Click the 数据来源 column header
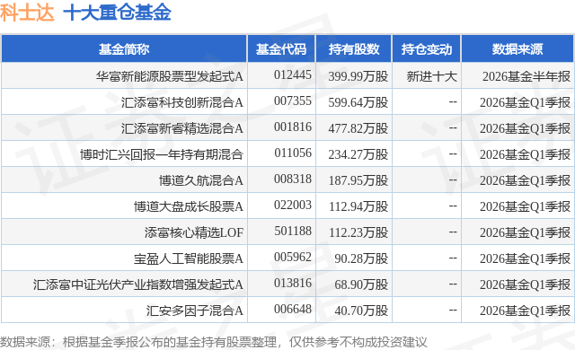This screenshot has width=575, height=350. (517, 49)
